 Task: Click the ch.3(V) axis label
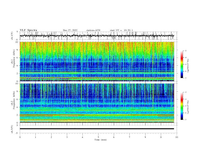coord(12,129)
